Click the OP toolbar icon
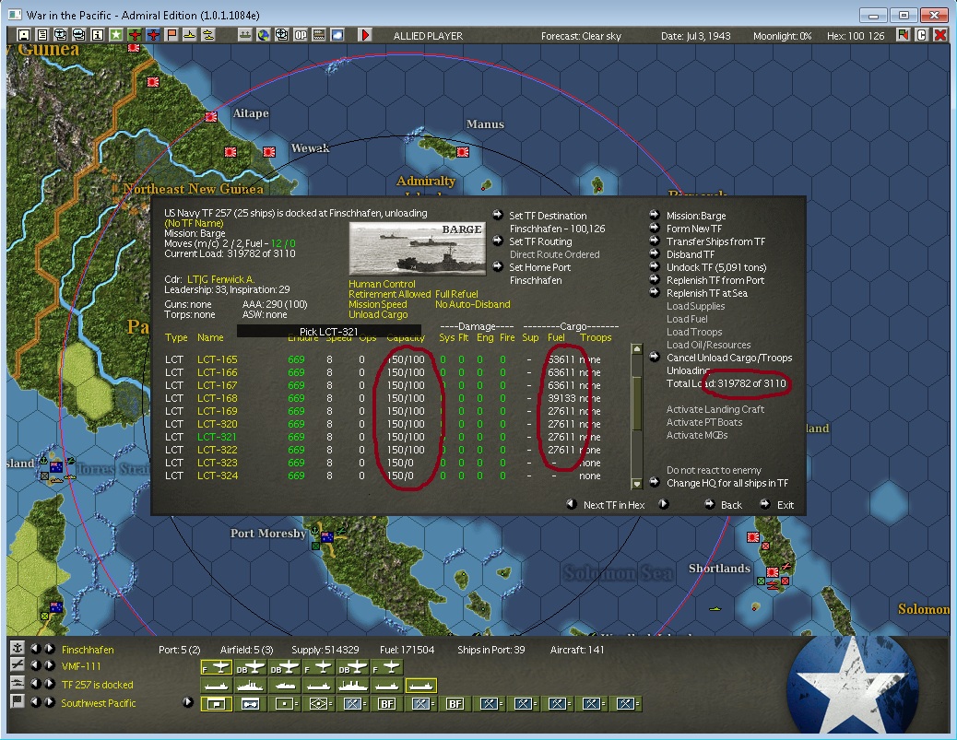 (x=301, y=35)
